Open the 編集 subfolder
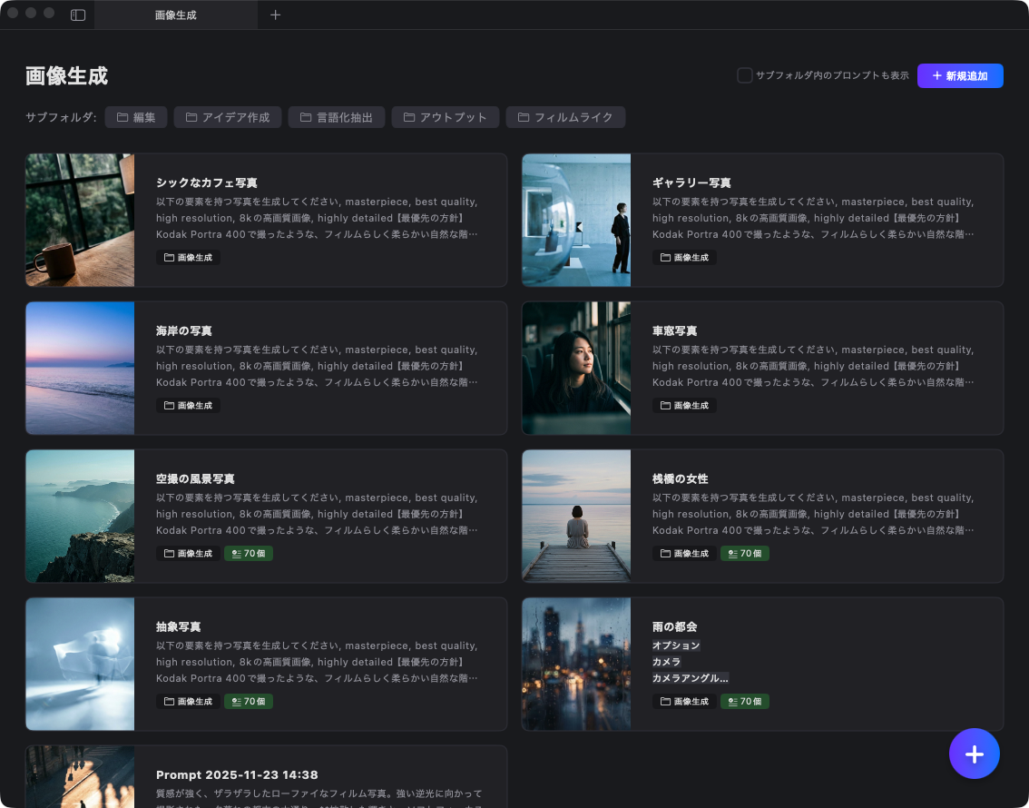Screen dimensions: 1029x808 pos(136,117)
